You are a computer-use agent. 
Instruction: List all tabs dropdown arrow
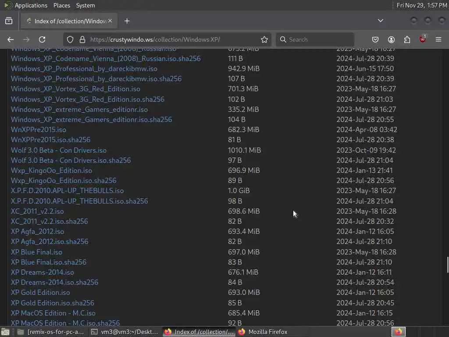pyautogui.click(x=381, y=21)
